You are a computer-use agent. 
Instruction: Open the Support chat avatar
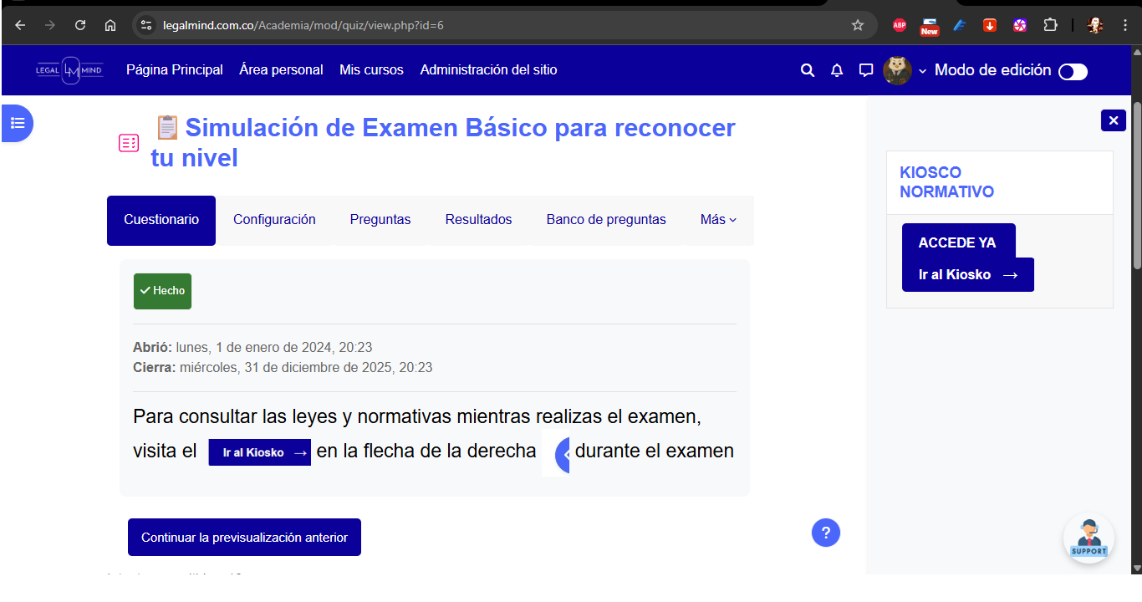[x=1088, y=538]
